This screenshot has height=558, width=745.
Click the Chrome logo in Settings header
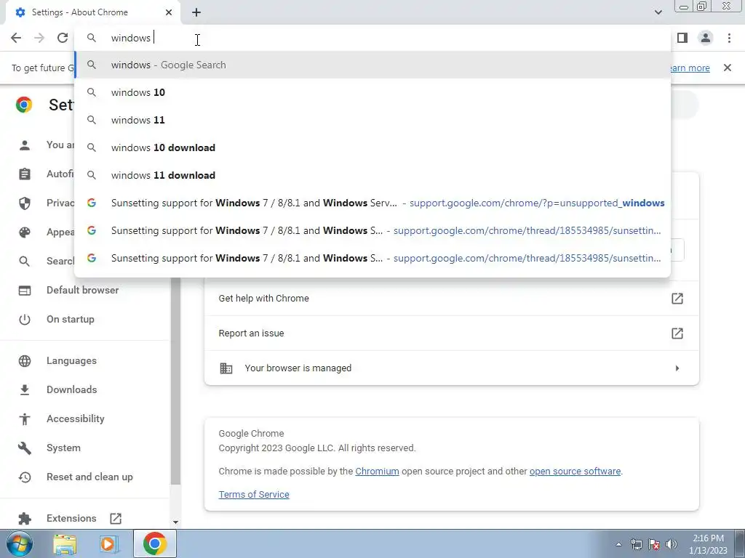point(24,105)
